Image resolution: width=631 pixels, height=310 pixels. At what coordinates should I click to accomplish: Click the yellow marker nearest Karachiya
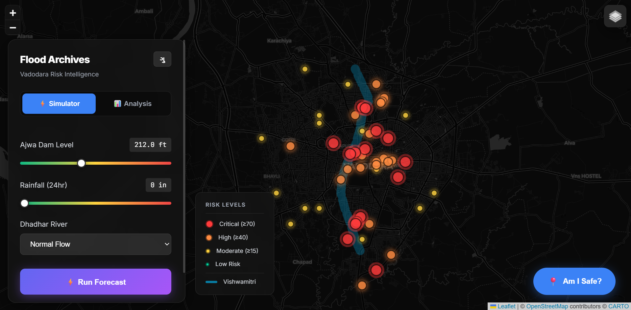click(x=305, y=69)
